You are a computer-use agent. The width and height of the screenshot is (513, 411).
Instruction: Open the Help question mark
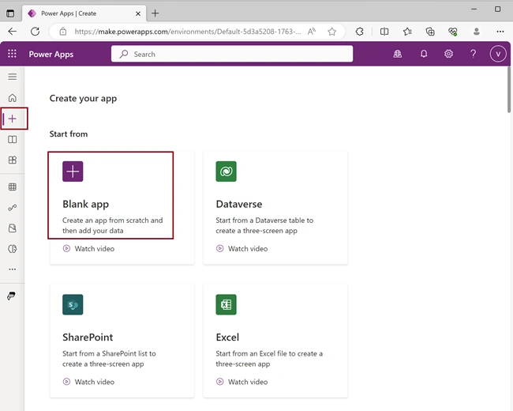point(473,54)
